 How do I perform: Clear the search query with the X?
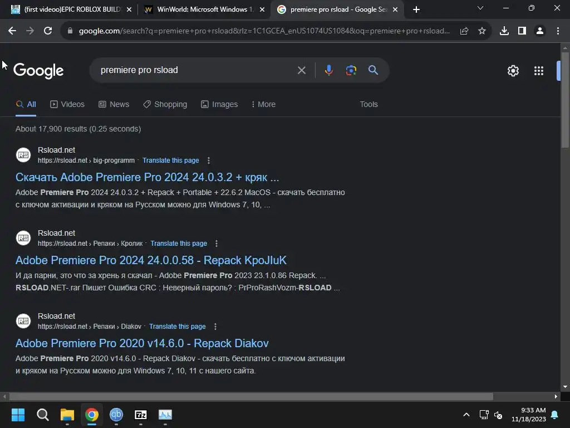[301, 70]
